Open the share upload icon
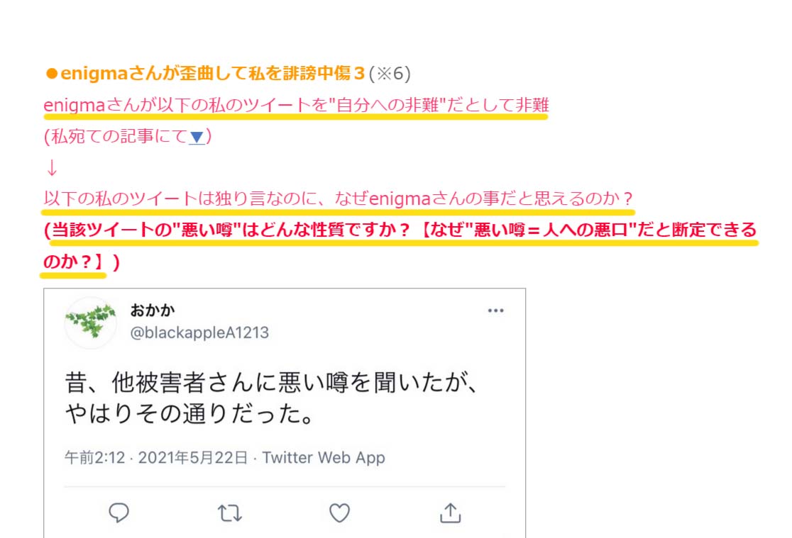The width and height of the screenshot is (792, 538). pos(450,512)
